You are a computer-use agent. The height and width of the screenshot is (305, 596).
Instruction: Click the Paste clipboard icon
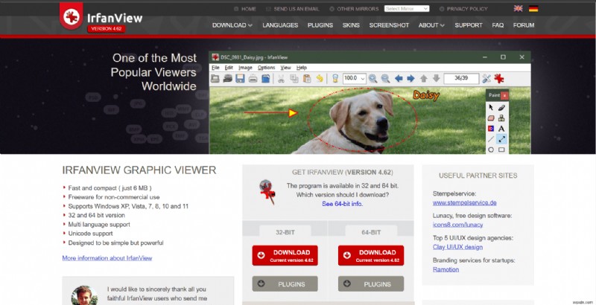tap(307, 79)
